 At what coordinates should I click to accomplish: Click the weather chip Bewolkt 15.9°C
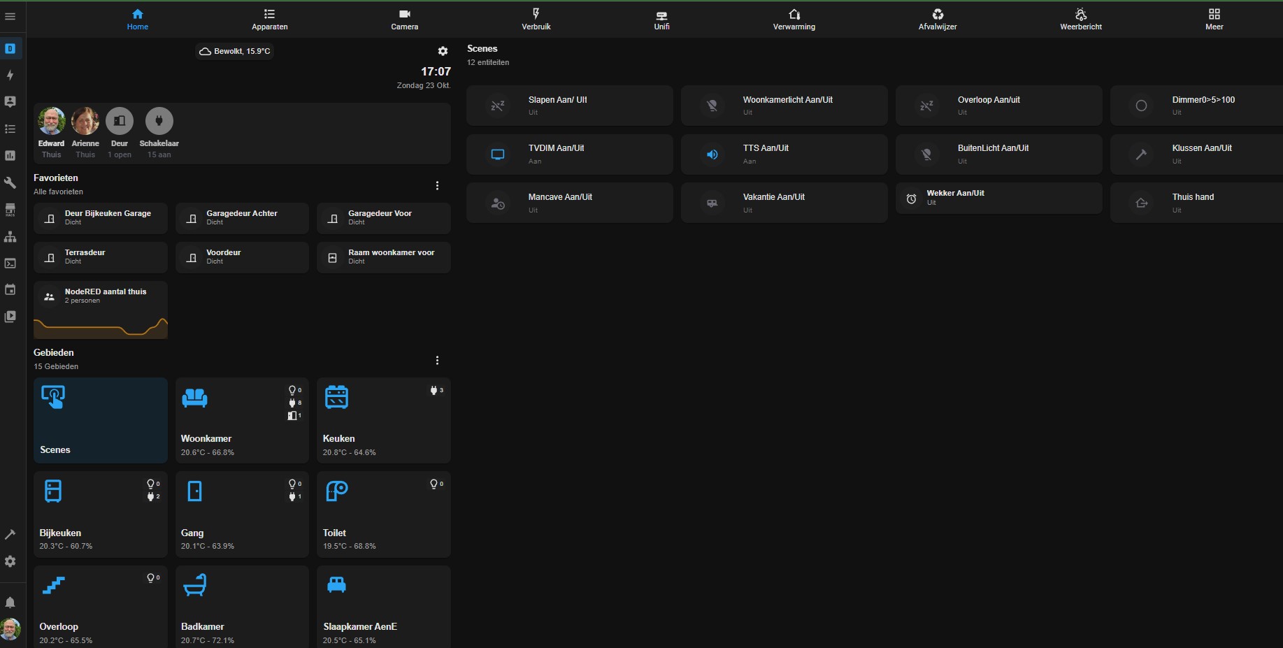click(235, 51)
